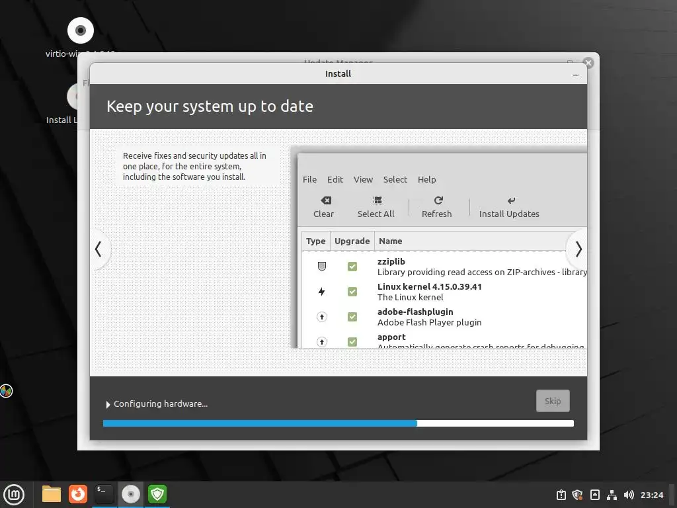Click 'The Linux kernel' description text
The width and height of the screenshot is (677, 508).
(410, 297)
